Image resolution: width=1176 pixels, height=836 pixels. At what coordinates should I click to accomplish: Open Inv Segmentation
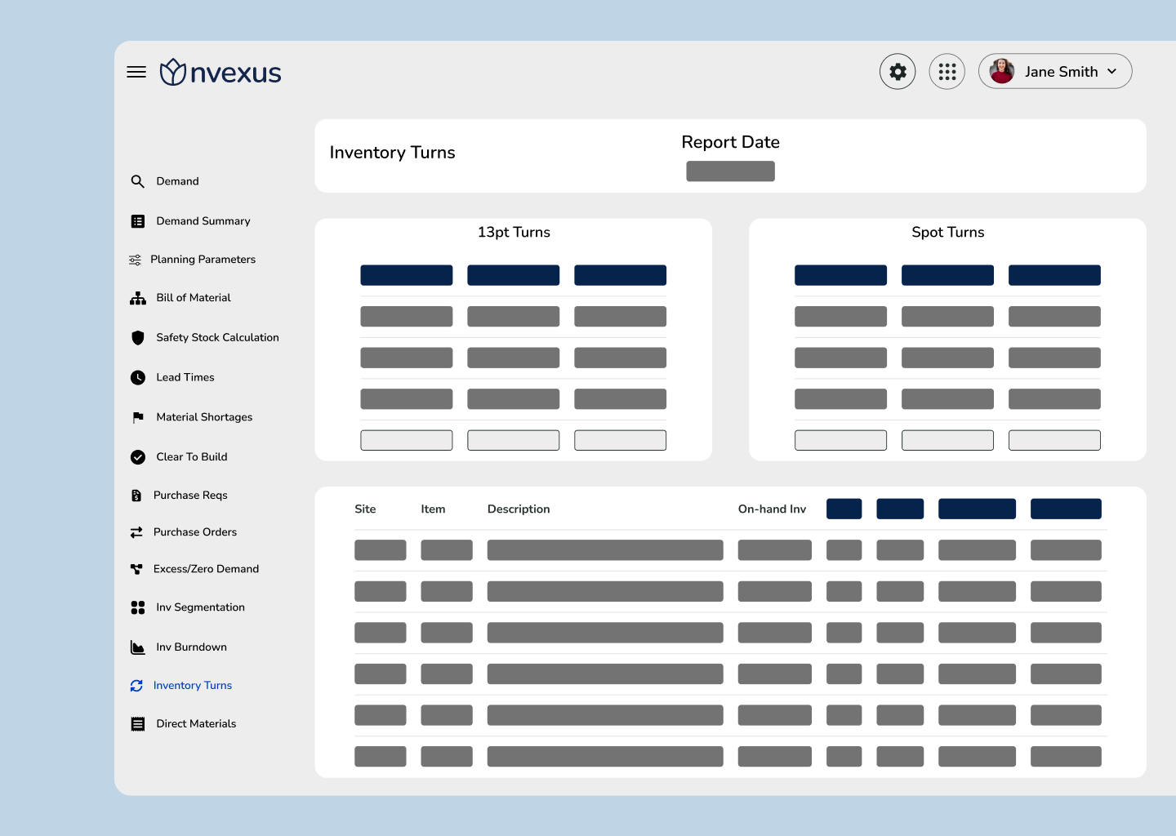200,607
